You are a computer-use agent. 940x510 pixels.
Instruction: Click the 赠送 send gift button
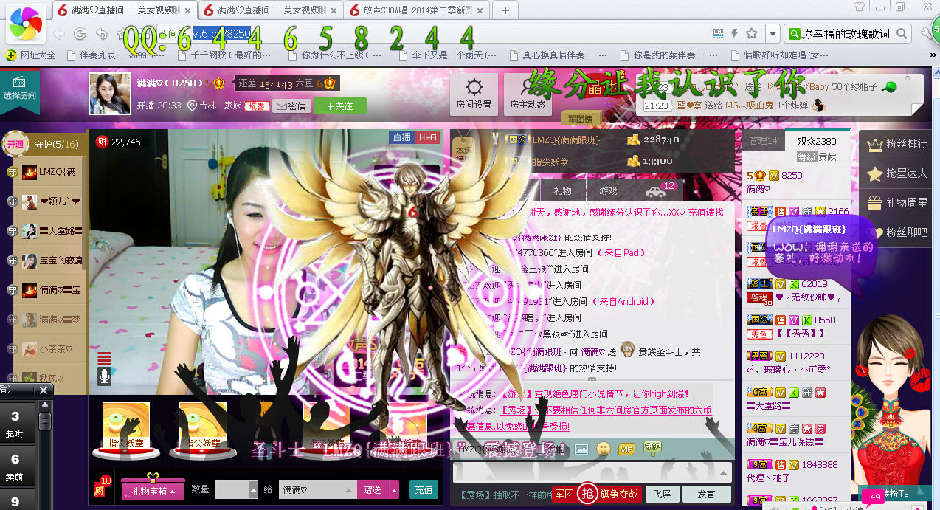point(373,489)
